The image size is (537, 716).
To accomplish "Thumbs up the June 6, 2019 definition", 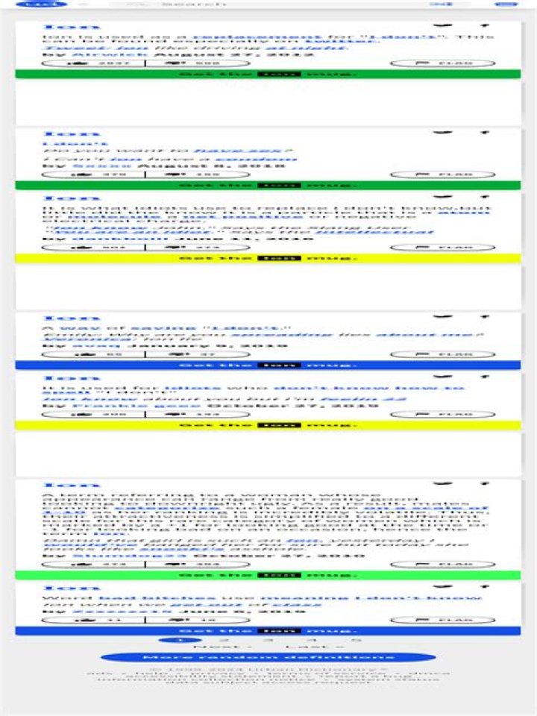I will point(94,620).
